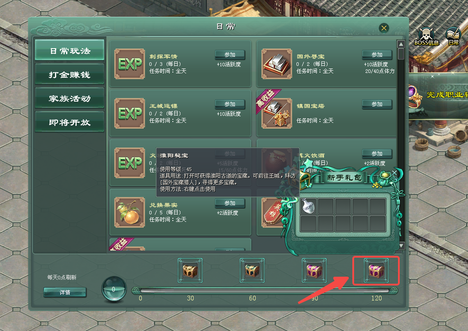The image size is (468, 331).
Task: Click the 刺探军情 EXP icon
Action: [x=130, y=64]
